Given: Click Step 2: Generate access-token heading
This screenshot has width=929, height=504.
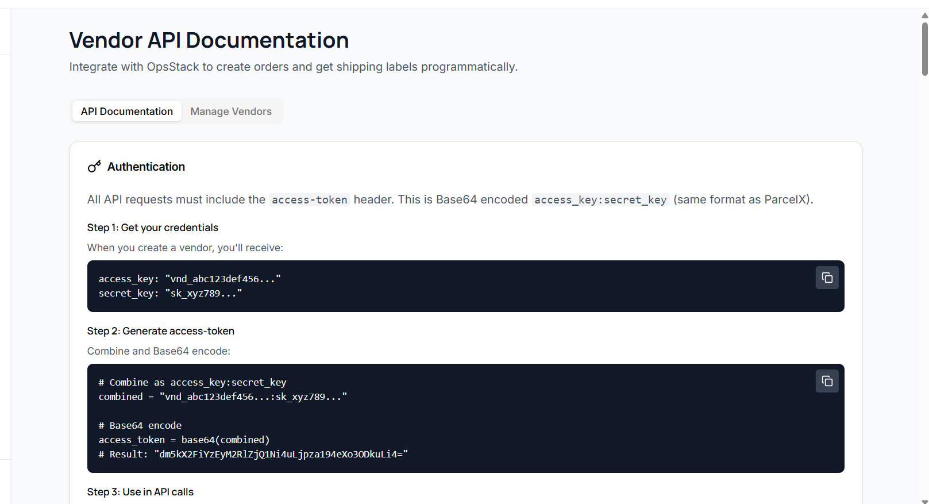Looking at the screenshot, I should [161, 331].
